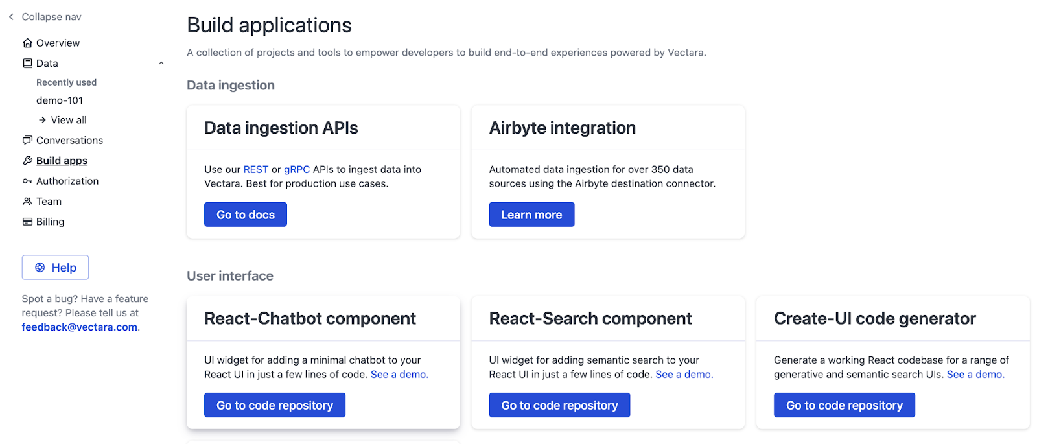Image resolution: width=1037 pixels, height=444 pixels.
Task: Click the lifebuoy icon in Help button
Action: pos(40,268)
